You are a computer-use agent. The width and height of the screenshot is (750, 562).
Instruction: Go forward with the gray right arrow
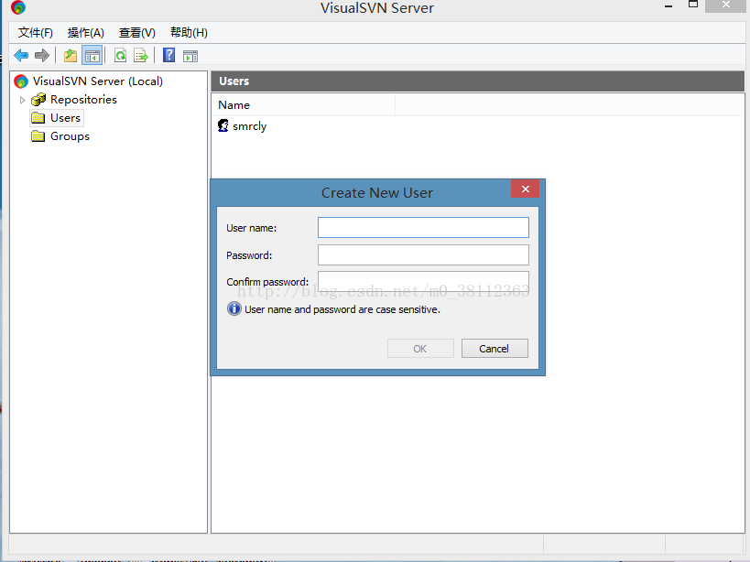tap(42, 56)
